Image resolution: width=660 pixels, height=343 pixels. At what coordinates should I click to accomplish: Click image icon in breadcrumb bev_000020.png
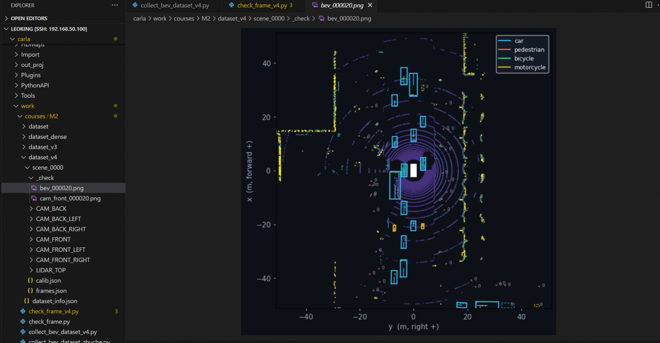tap(322, 18)
